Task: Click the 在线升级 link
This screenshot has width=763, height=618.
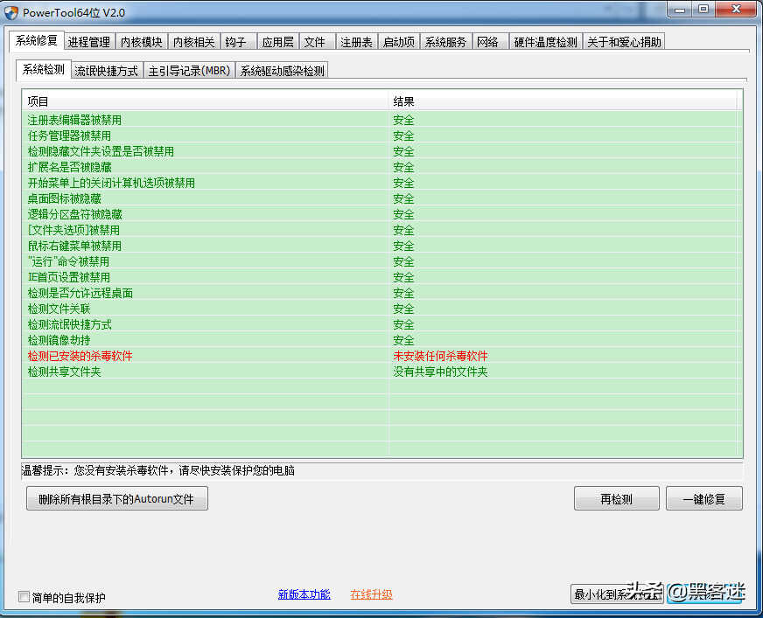Action: tap(371, 594)
